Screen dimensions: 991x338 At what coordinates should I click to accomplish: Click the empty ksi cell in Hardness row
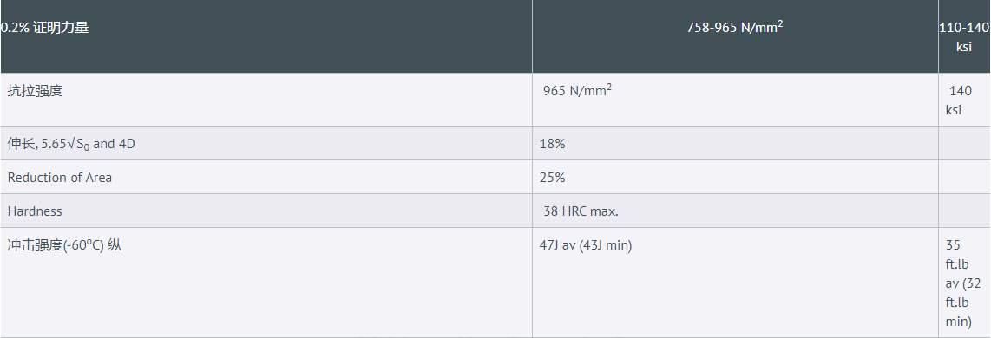[x=964, y=211]
